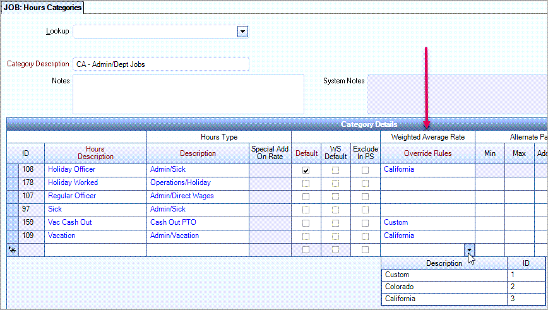Uncheck Default checkbox for Holiday Officer

coord(306,170)
